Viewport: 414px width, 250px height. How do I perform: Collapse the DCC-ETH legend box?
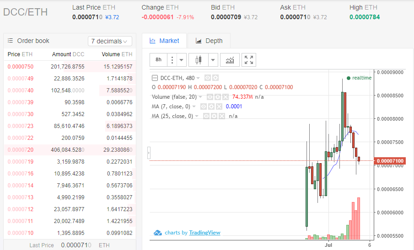tap(155, 78)
